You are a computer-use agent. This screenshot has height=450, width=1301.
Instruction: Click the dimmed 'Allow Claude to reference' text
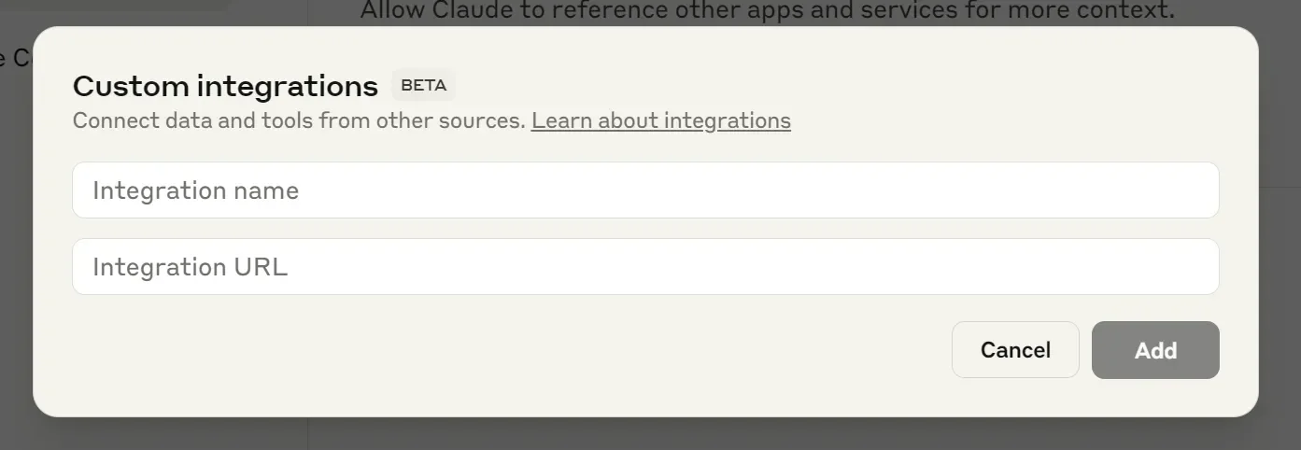point(767,11)
